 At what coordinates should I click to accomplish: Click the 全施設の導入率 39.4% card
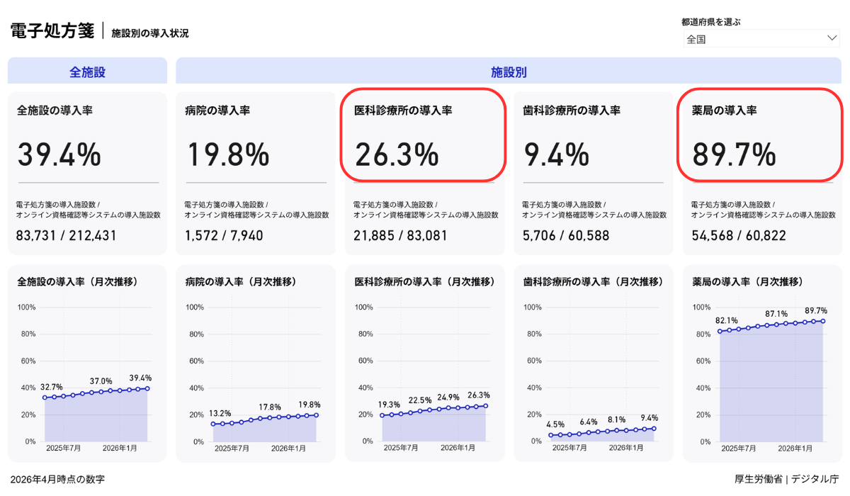tap(87, 174)
